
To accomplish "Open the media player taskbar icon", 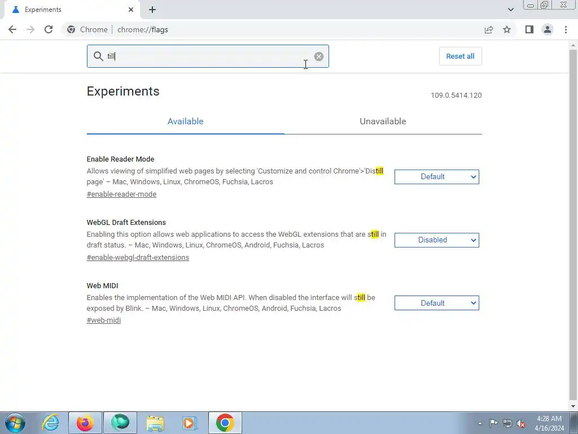I will click(190, 423).
